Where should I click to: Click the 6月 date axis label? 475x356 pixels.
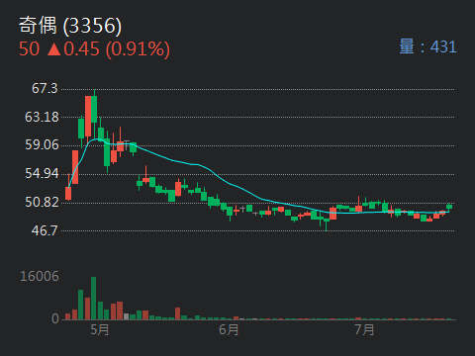229,329
